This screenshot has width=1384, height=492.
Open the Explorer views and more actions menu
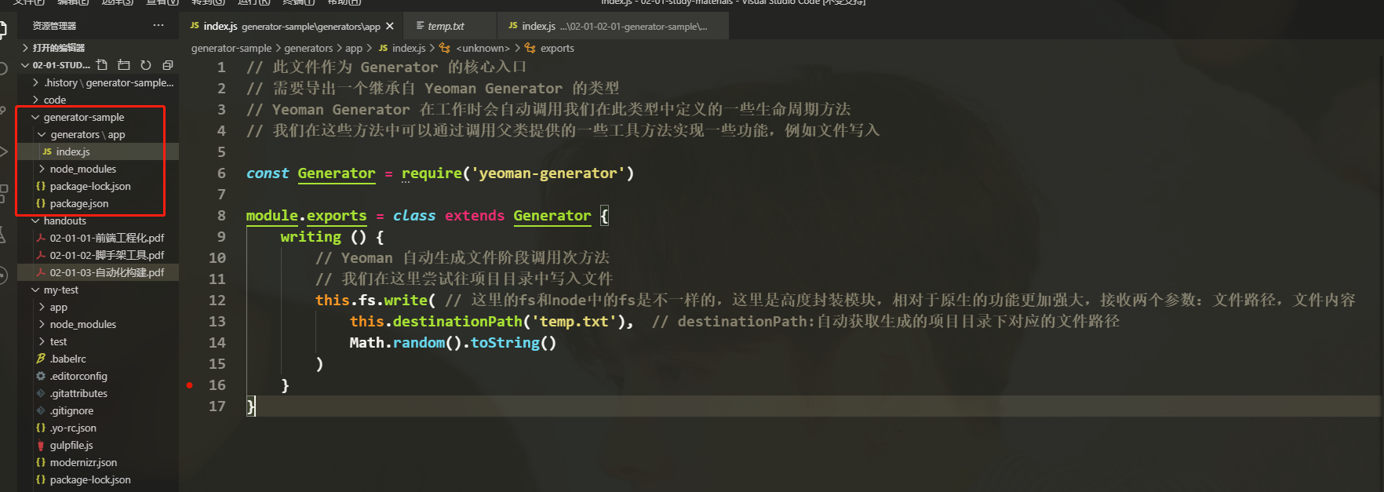point(158,25)
